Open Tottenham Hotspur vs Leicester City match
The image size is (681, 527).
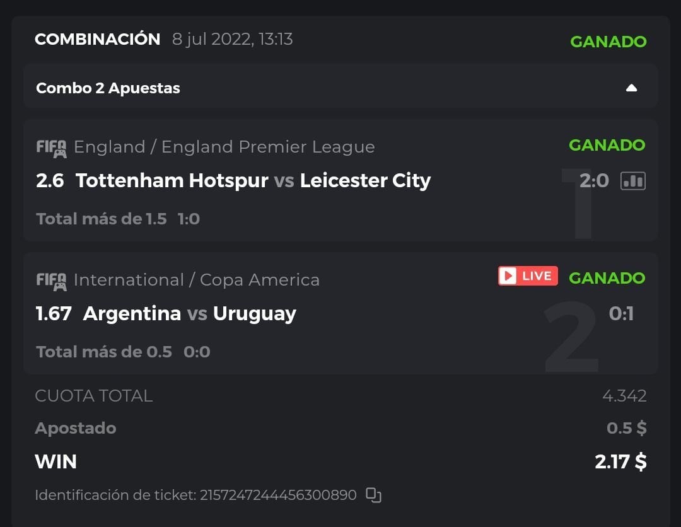253,181
